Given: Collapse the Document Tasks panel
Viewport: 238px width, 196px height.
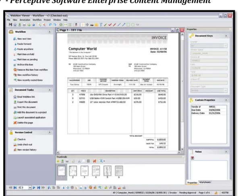Looking at the screenshot, I should coord(50,90).
